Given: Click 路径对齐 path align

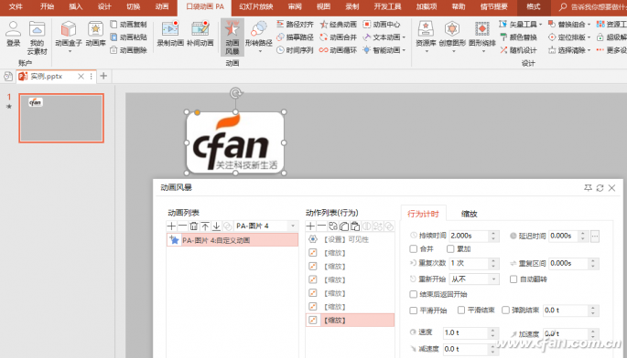Looking at the screenshot, I should 295,25.
